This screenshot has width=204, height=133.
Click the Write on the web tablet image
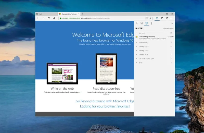(x=62, y=74)
